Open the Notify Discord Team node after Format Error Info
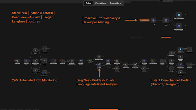Screen dimensions: 196x110 click(x=179, y=26)
